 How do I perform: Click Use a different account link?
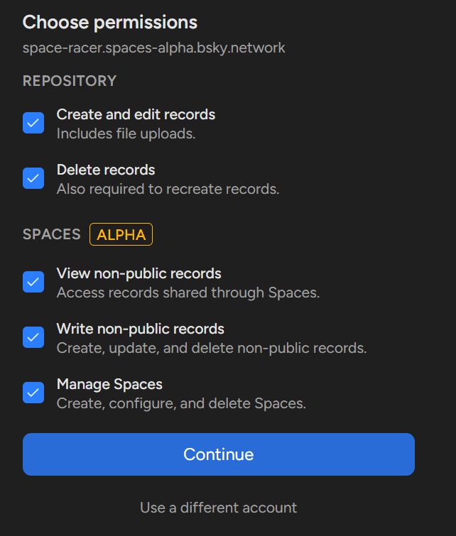click(219, 508)
